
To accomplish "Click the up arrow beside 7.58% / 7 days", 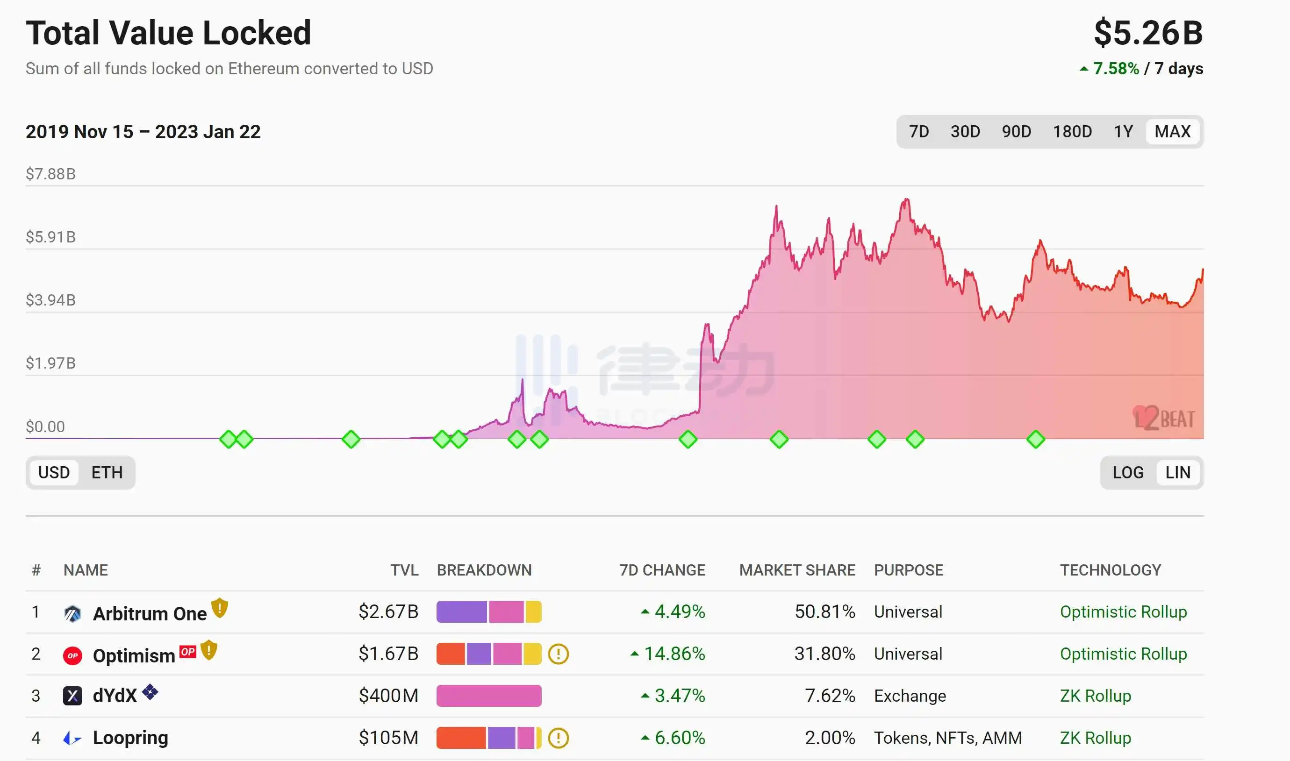I will click(1084, 68).
